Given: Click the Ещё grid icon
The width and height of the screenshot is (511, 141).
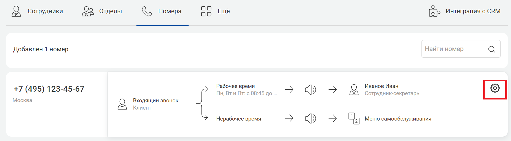Looking at the screenshot, I should tap(206, 11).
